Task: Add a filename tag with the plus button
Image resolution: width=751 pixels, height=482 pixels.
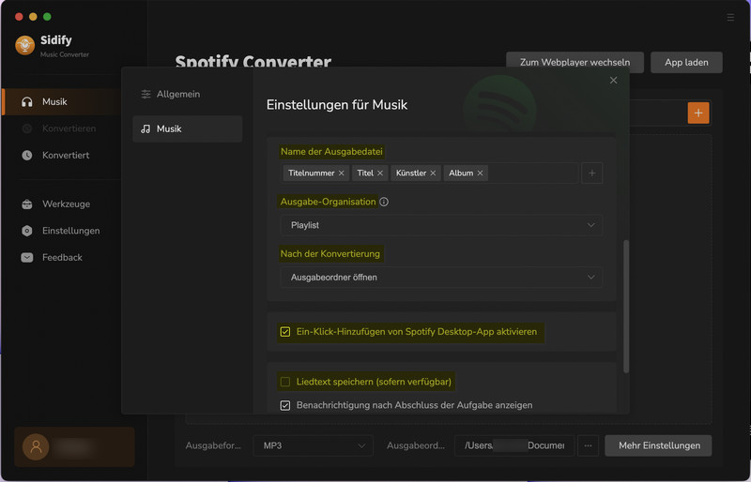Action: pyautogui.click(x=592, y=173)
